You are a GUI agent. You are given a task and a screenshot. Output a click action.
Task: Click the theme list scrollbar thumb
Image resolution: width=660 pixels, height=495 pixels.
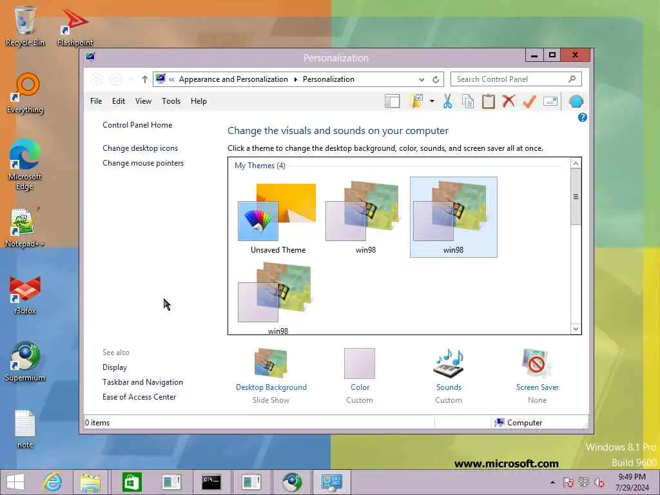click(576, 197)
